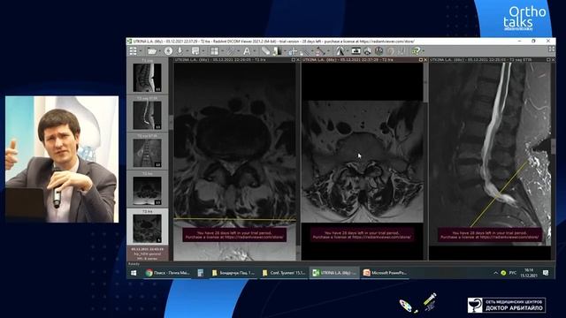Switch to the Conf. Tyumen folder taskbar item

pyautogui.click(x=284, y=273)
